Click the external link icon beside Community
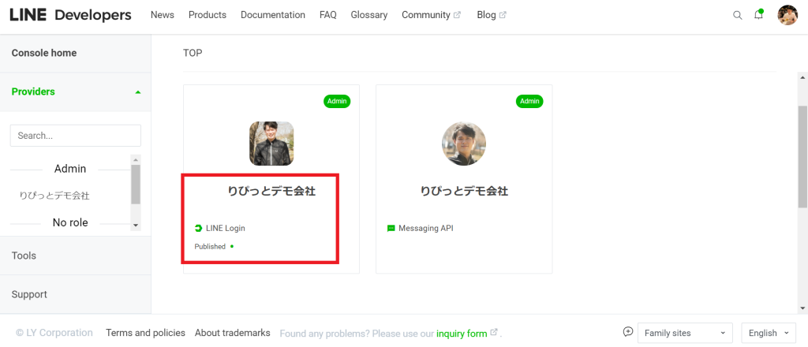This screenshot has width=808, height=347. tap(457, 15)
